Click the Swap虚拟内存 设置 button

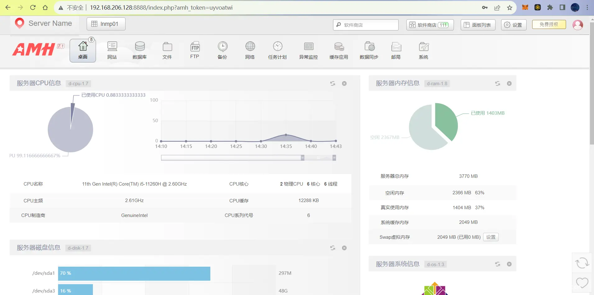[491, 237]
